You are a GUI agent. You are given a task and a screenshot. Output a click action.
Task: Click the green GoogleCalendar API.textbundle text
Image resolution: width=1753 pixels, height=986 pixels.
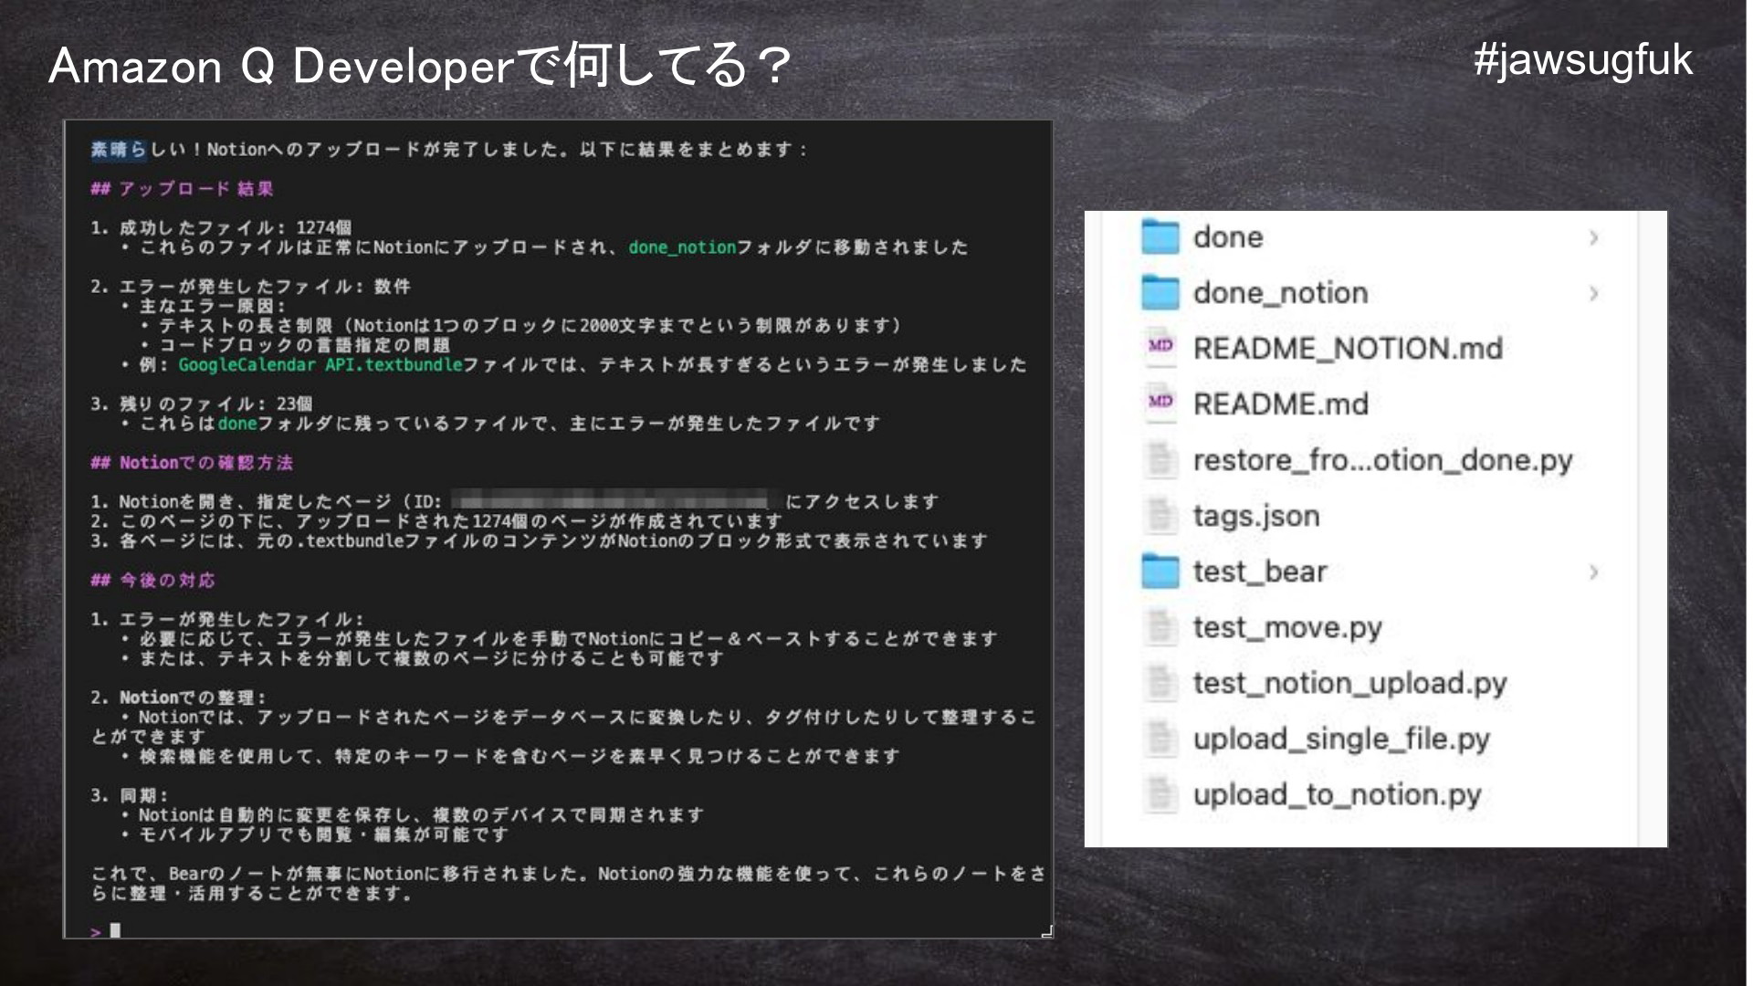click(320, 365)
